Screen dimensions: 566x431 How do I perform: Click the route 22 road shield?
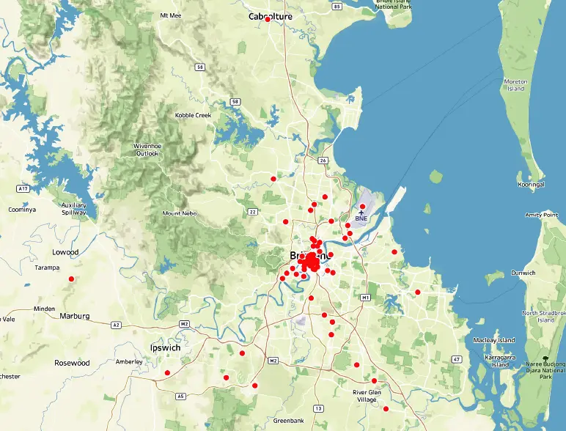tap(251, 212)
